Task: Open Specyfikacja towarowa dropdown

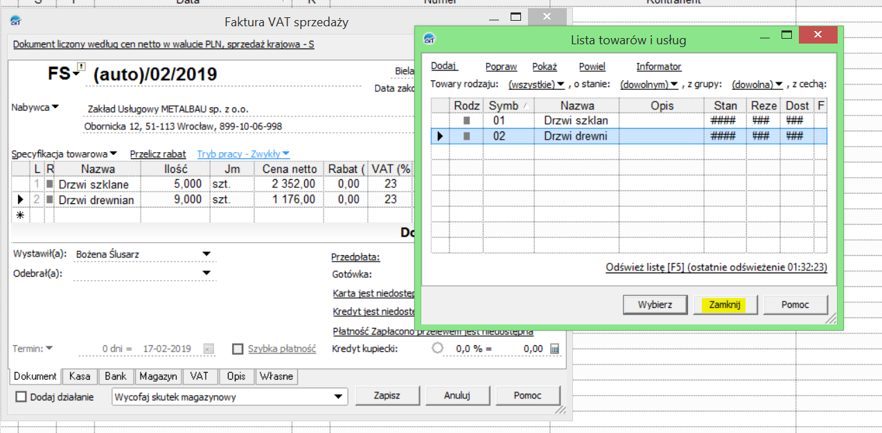Action: pos(114,154)
